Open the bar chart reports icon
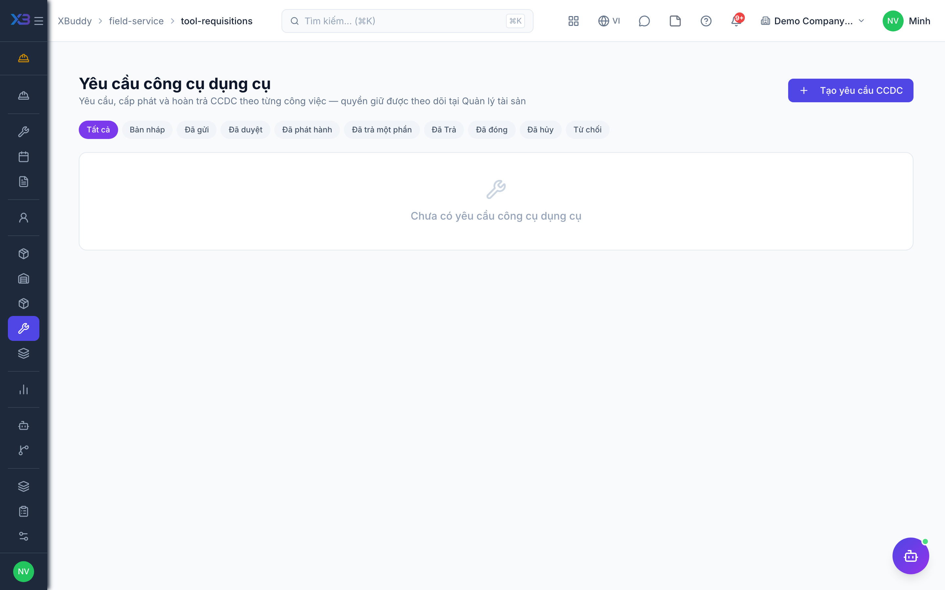The width and height of the screenshot is (945, 590). click(x=23, y=389)
